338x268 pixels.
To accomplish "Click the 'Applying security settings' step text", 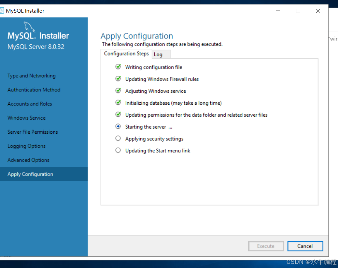I will coord(154,139).
